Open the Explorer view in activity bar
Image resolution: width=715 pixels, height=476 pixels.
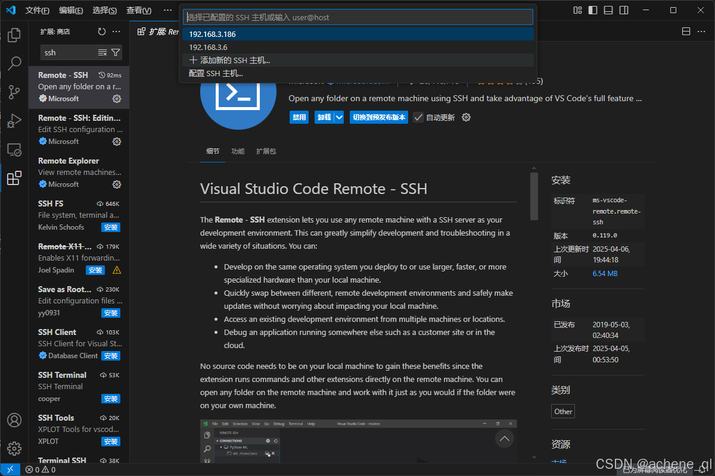tap(14, 35)
